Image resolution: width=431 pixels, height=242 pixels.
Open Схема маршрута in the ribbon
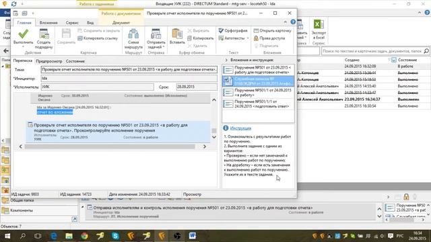point(133,39)
